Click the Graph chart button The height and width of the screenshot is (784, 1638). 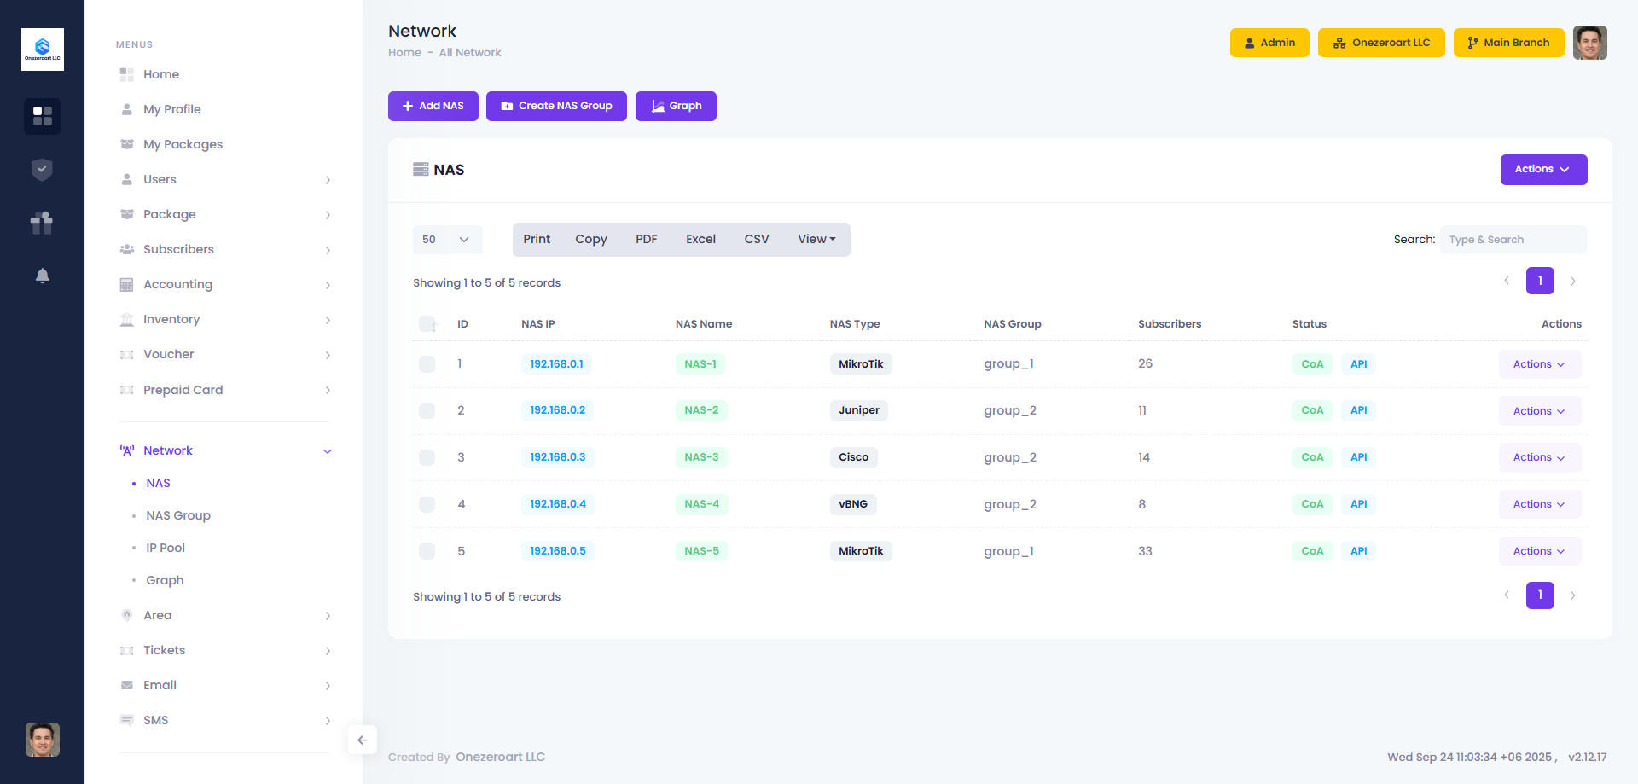click(676, 106)
